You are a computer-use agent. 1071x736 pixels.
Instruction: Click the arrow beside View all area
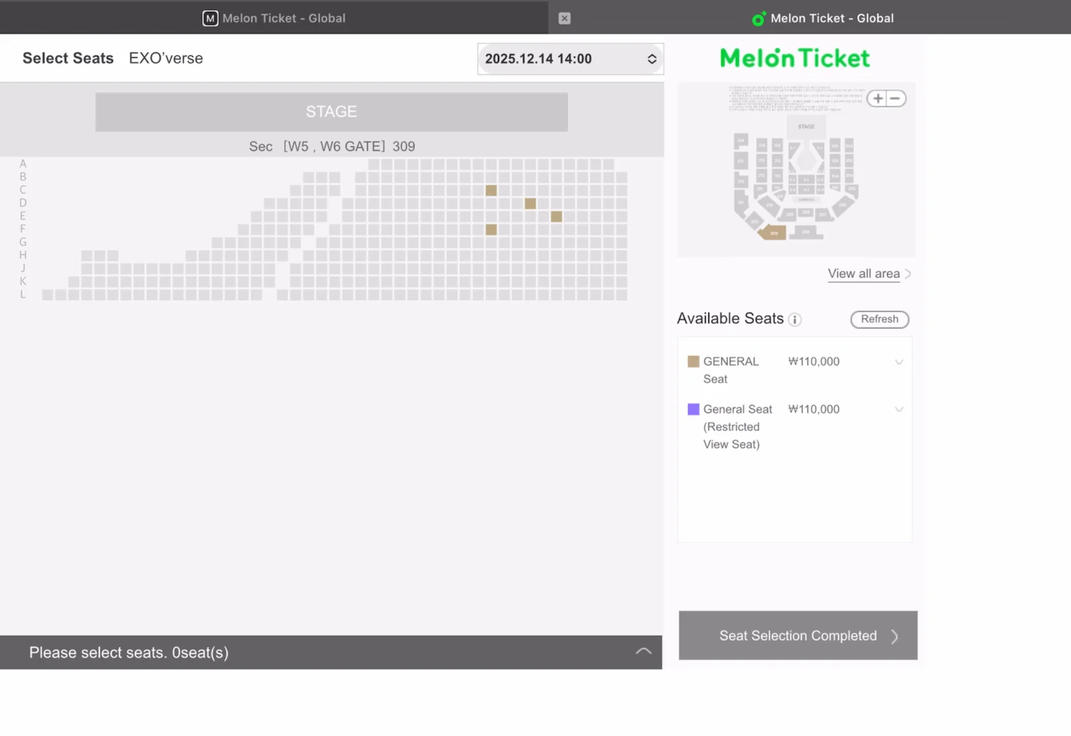(x=907, y=274)
